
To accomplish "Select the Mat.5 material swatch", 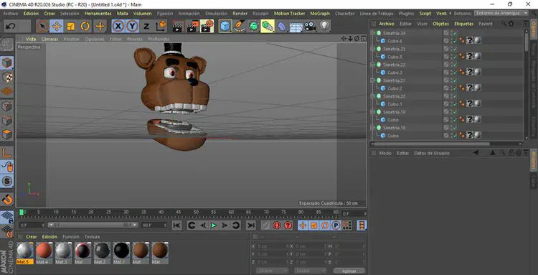I will coord(25,253).
